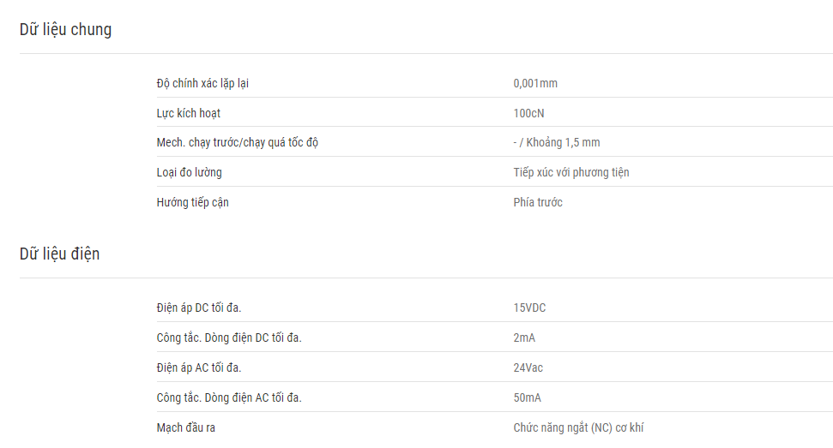Click 'Tiếp xúc với phương tiện' value

(x=570, y=173)
